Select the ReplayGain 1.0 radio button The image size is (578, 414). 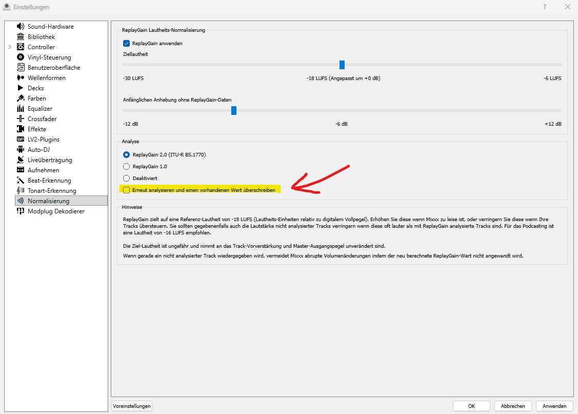tap(127, 167)
